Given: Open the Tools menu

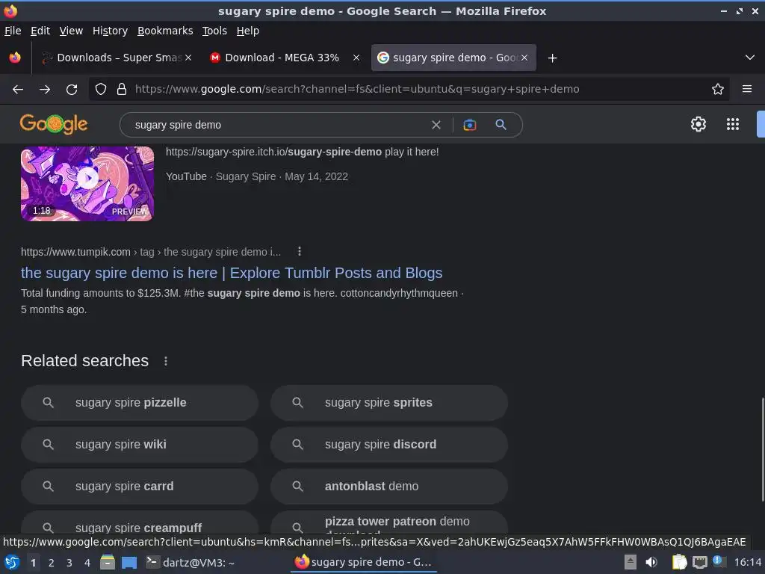Looking at the screenshot, I should 214,31.
